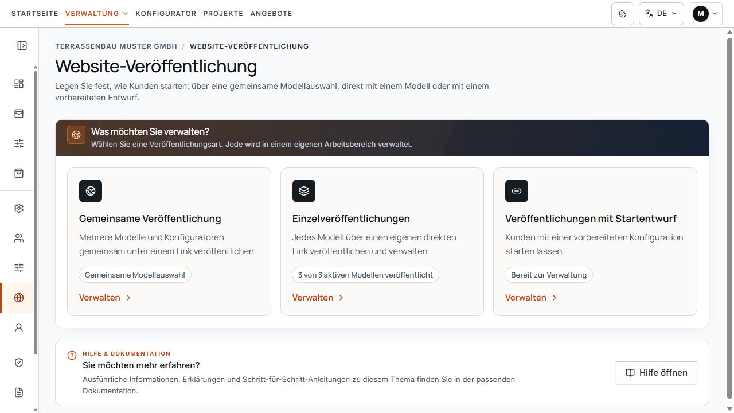Open Angebote in the top navigation

coord(271,14)
